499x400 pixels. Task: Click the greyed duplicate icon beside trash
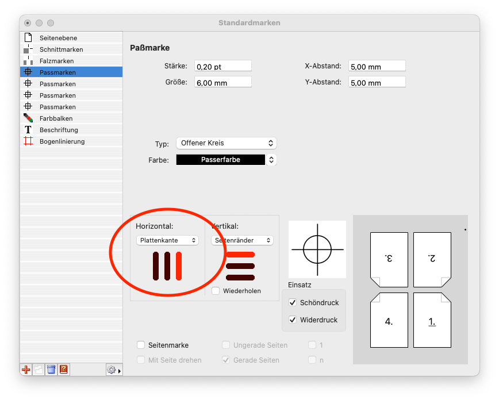tap(39, 370)
